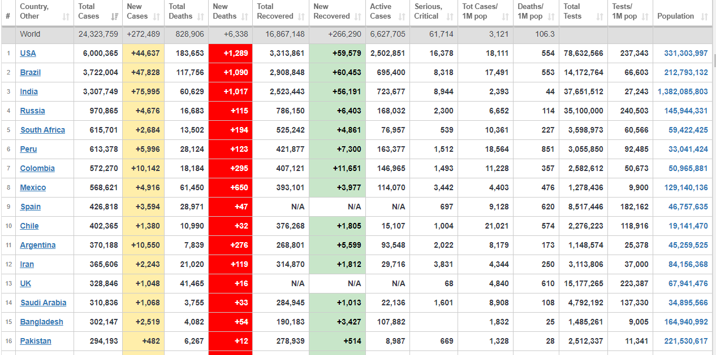The image size is (716, 355).
Task: Open the Chile country link
Action: click(x=29, y=226)
